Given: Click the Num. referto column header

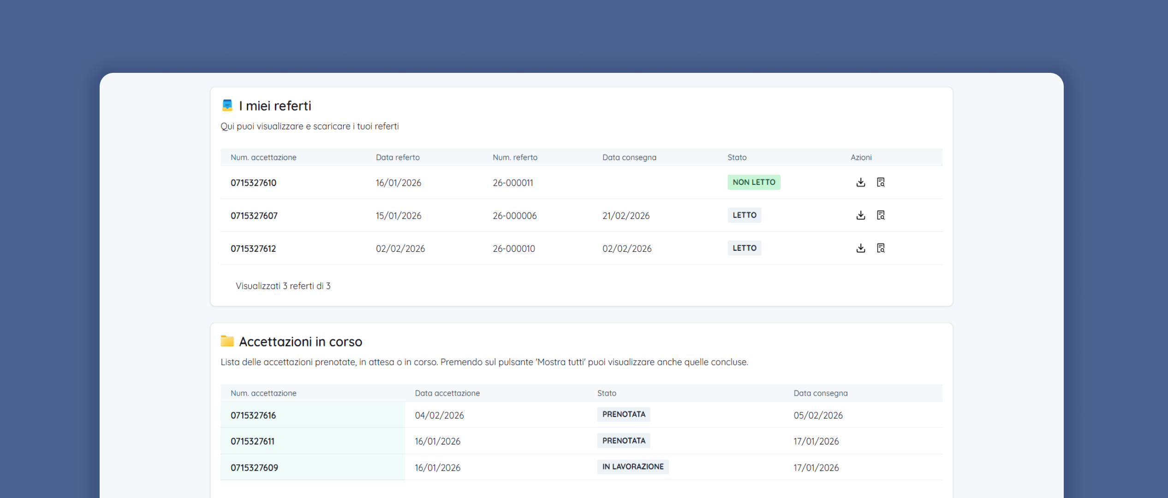Looking at the screenshot, I should (x=515, y=157).
